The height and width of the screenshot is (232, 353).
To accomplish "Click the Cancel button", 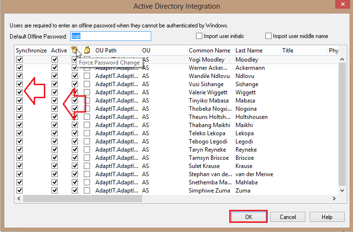I will point(288,217).
